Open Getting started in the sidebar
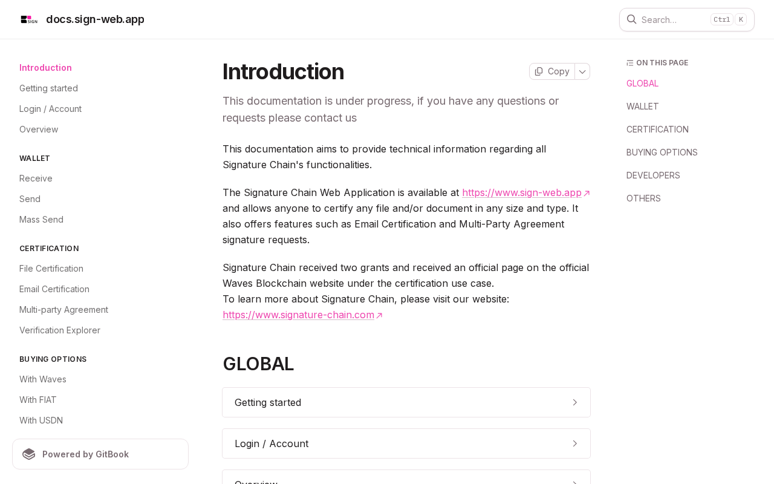The image size is (774, 484). click(48, 88)
